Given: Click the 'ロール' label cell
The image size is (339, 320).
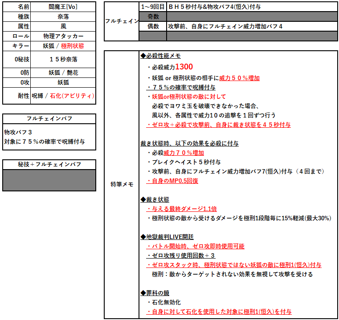Looking at the screenshot, I should pos(16,36).
